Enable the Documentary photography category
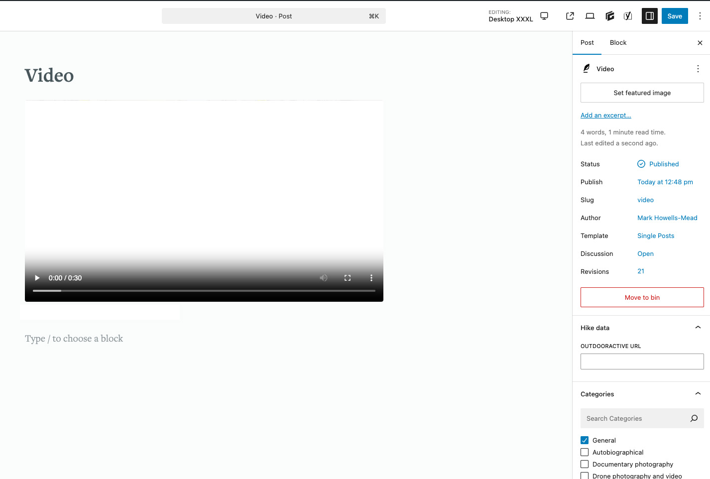710x479 pixels. point(585,464)
